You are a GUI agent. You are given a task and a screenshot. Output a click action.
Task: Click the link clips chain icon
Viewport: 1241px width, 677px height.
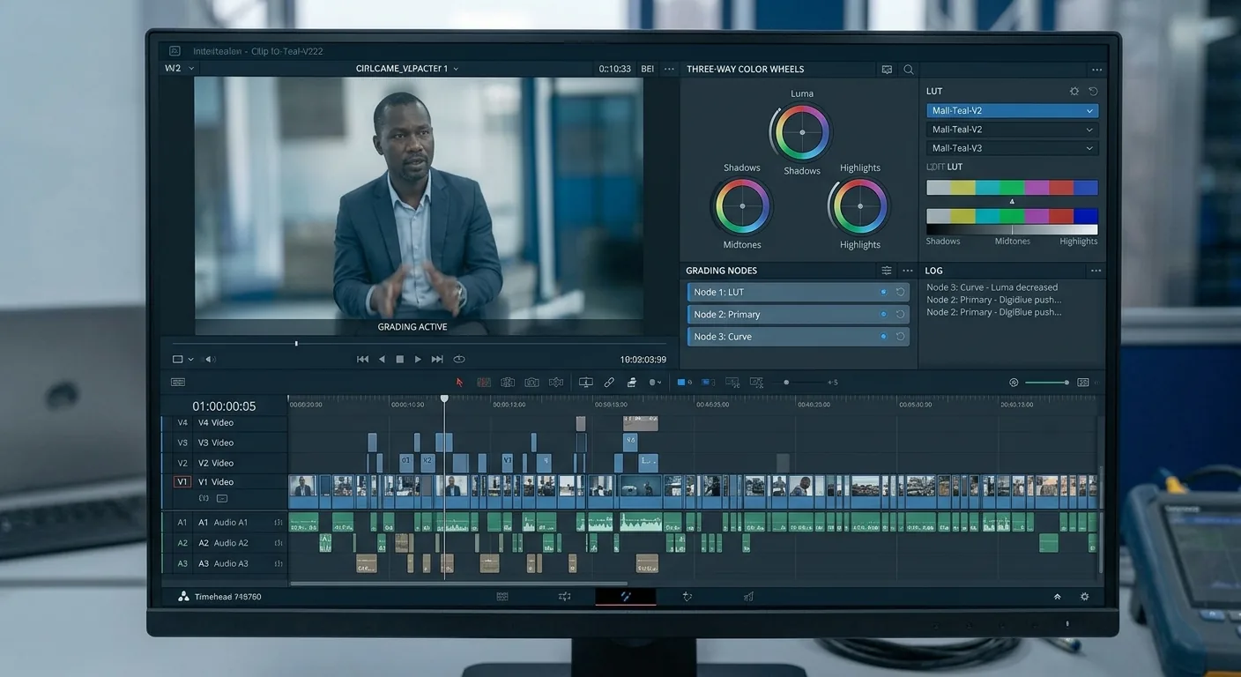609,383
